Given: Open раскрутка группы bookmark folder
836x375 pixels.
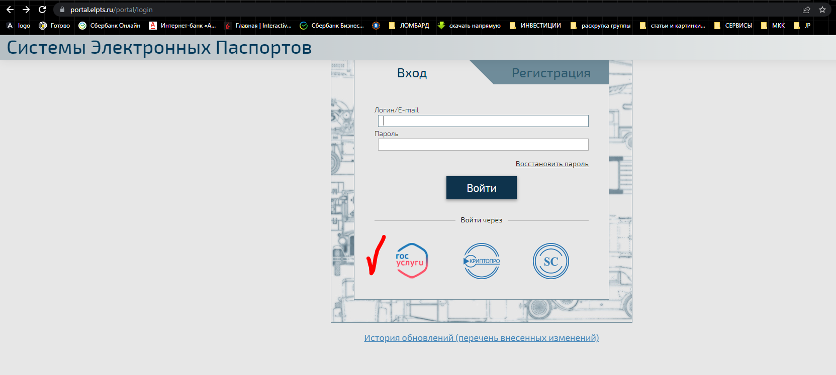Looking at the screenshot, I should 600,26.
